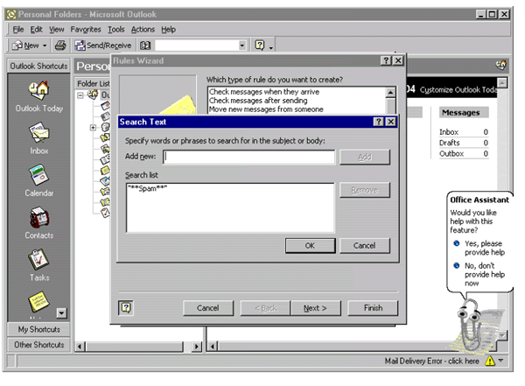Open the Help menu
The image size is (525, 386).
pos(168,30)
